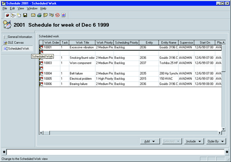231x162 pixels.
Task: Click the bottom message input field
Action: [116, 152]
